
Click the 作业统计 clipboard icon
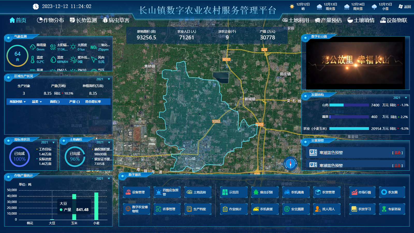click(225, 209)
